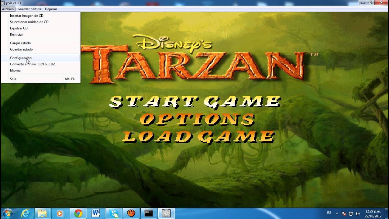Open the Archivo menu
Image resolution: width=389 pixels, height=219 pixels.
click(8, 9)
